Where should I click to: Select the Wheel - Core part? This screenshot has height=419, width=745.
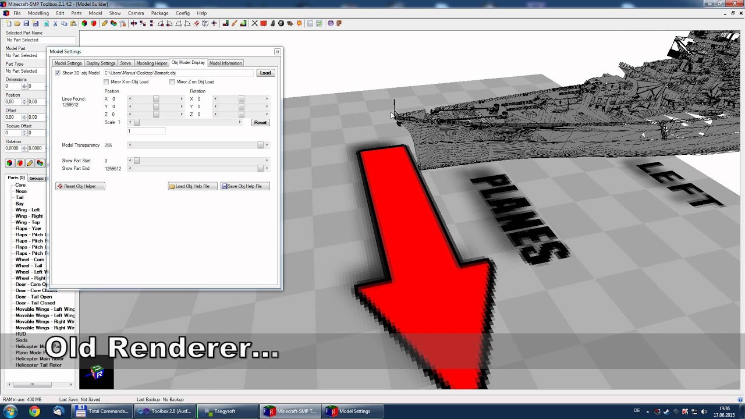30,260
